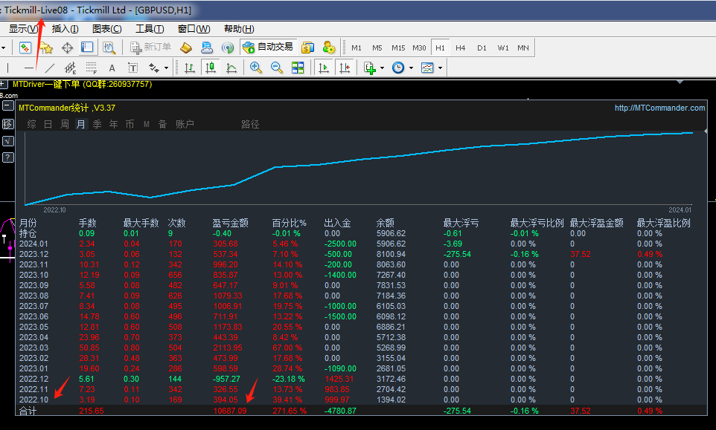Open the 显示(V) menu
The image size is (716, 430).
coord(23,29)
